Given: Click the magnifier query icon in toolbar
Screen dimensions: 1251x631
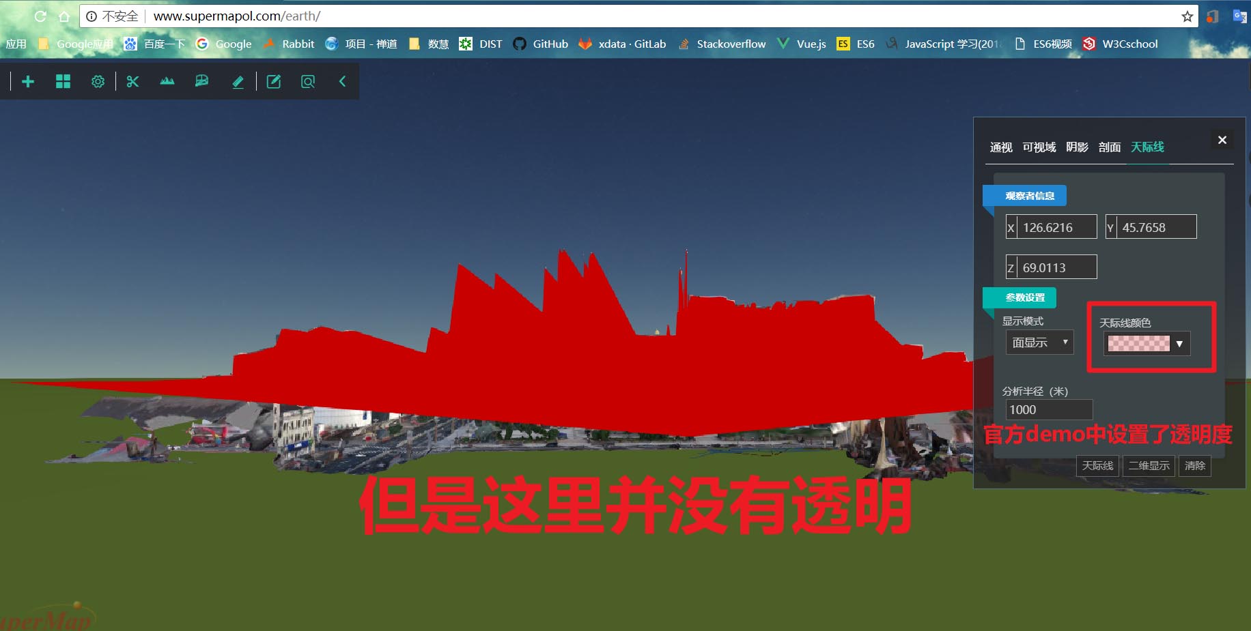Looking at the screenshot, I should [x=308, y=82].
